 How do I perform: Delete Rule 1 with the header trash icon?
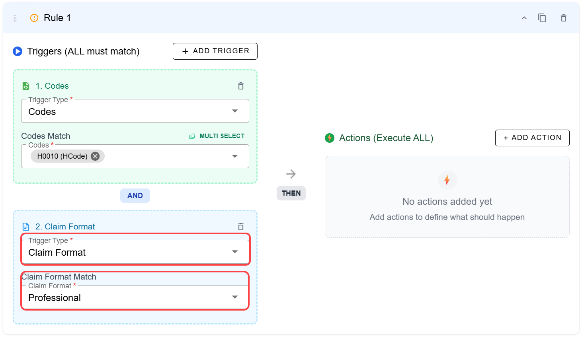pyautogui.click(x=563, y=18)
